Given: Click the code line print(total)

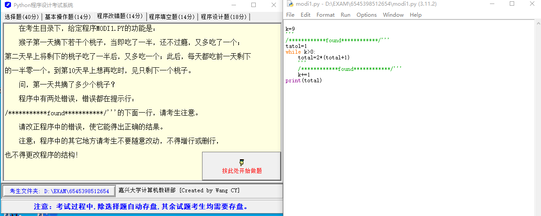Looking at the screenshot, I should (304, 81).
